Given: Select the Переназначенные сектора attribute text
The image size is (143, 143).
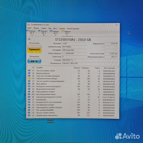Looking at the screenshot, I should pyautogui.click(x=47, y=79).
